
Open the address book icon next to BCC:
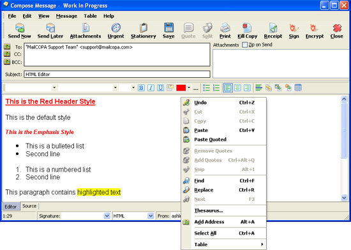click(x=7, y=62)
